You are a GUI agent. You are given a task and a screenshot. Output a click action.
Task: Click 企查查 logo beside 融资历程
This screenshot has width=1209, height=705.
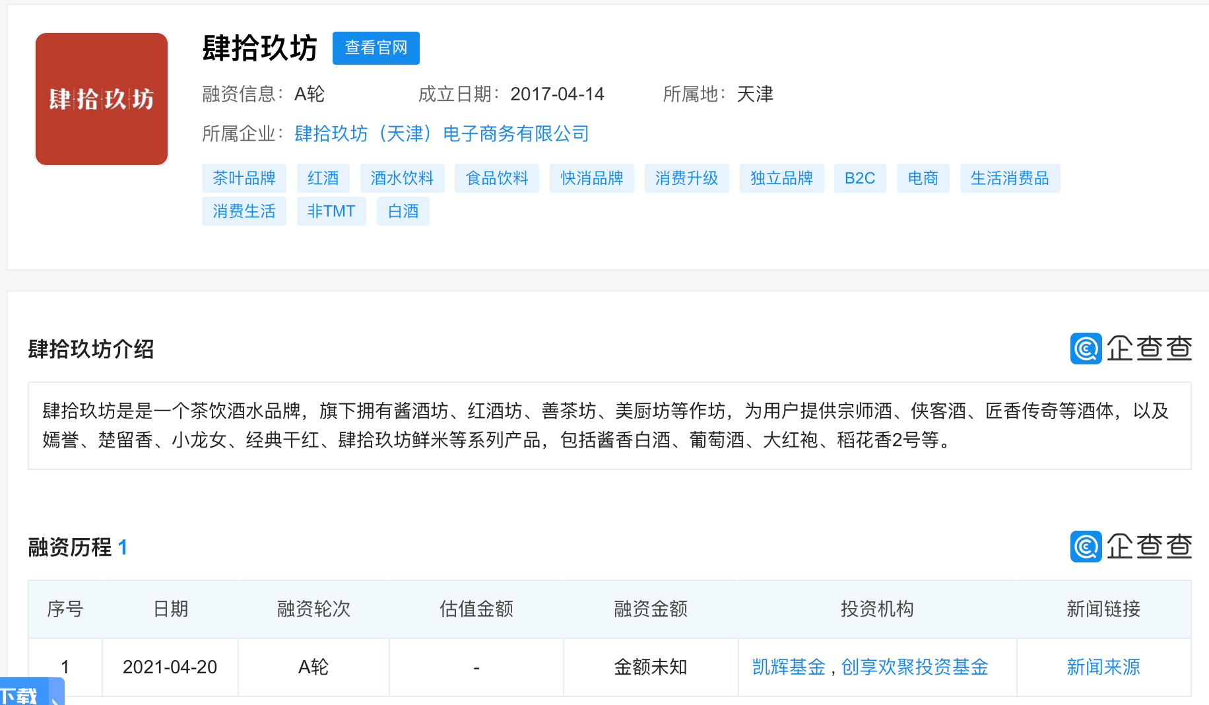click(x=1131, y=547)
